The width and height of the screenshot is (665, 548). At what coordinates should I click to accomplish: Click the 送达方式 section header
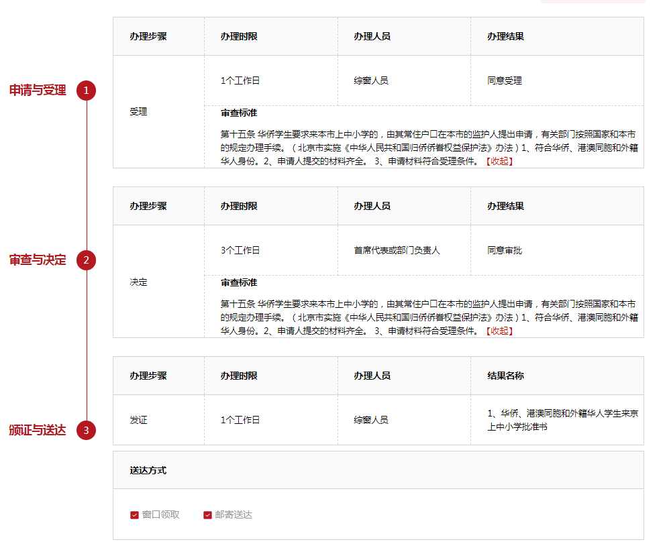[148, 470]
